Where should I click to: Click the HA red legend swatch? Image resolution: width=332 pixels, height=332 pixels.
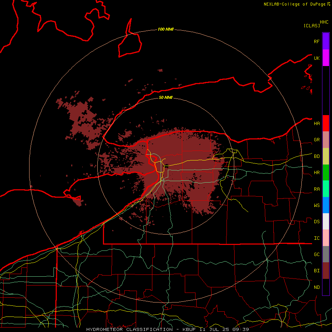click(326, 123)
